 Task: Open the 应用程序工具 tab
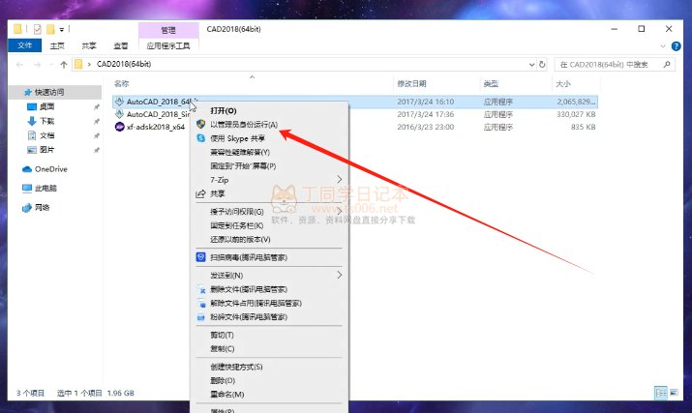[x=168, y=45]
